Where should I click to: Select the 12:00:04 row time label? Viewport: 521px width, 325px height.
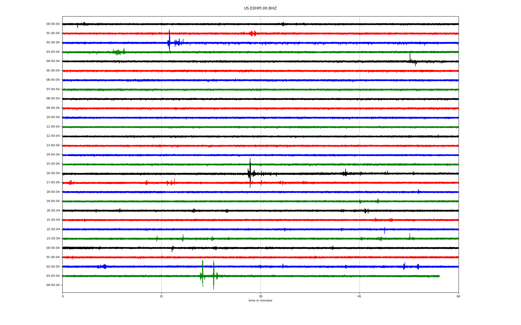tap(53, 136)
